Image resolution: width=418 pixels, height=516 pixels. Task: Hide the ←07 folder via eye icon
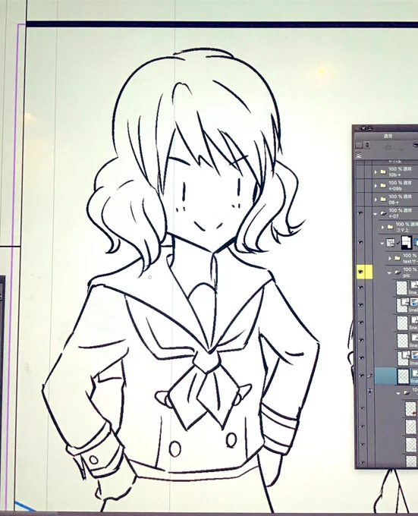coord(361,213)
